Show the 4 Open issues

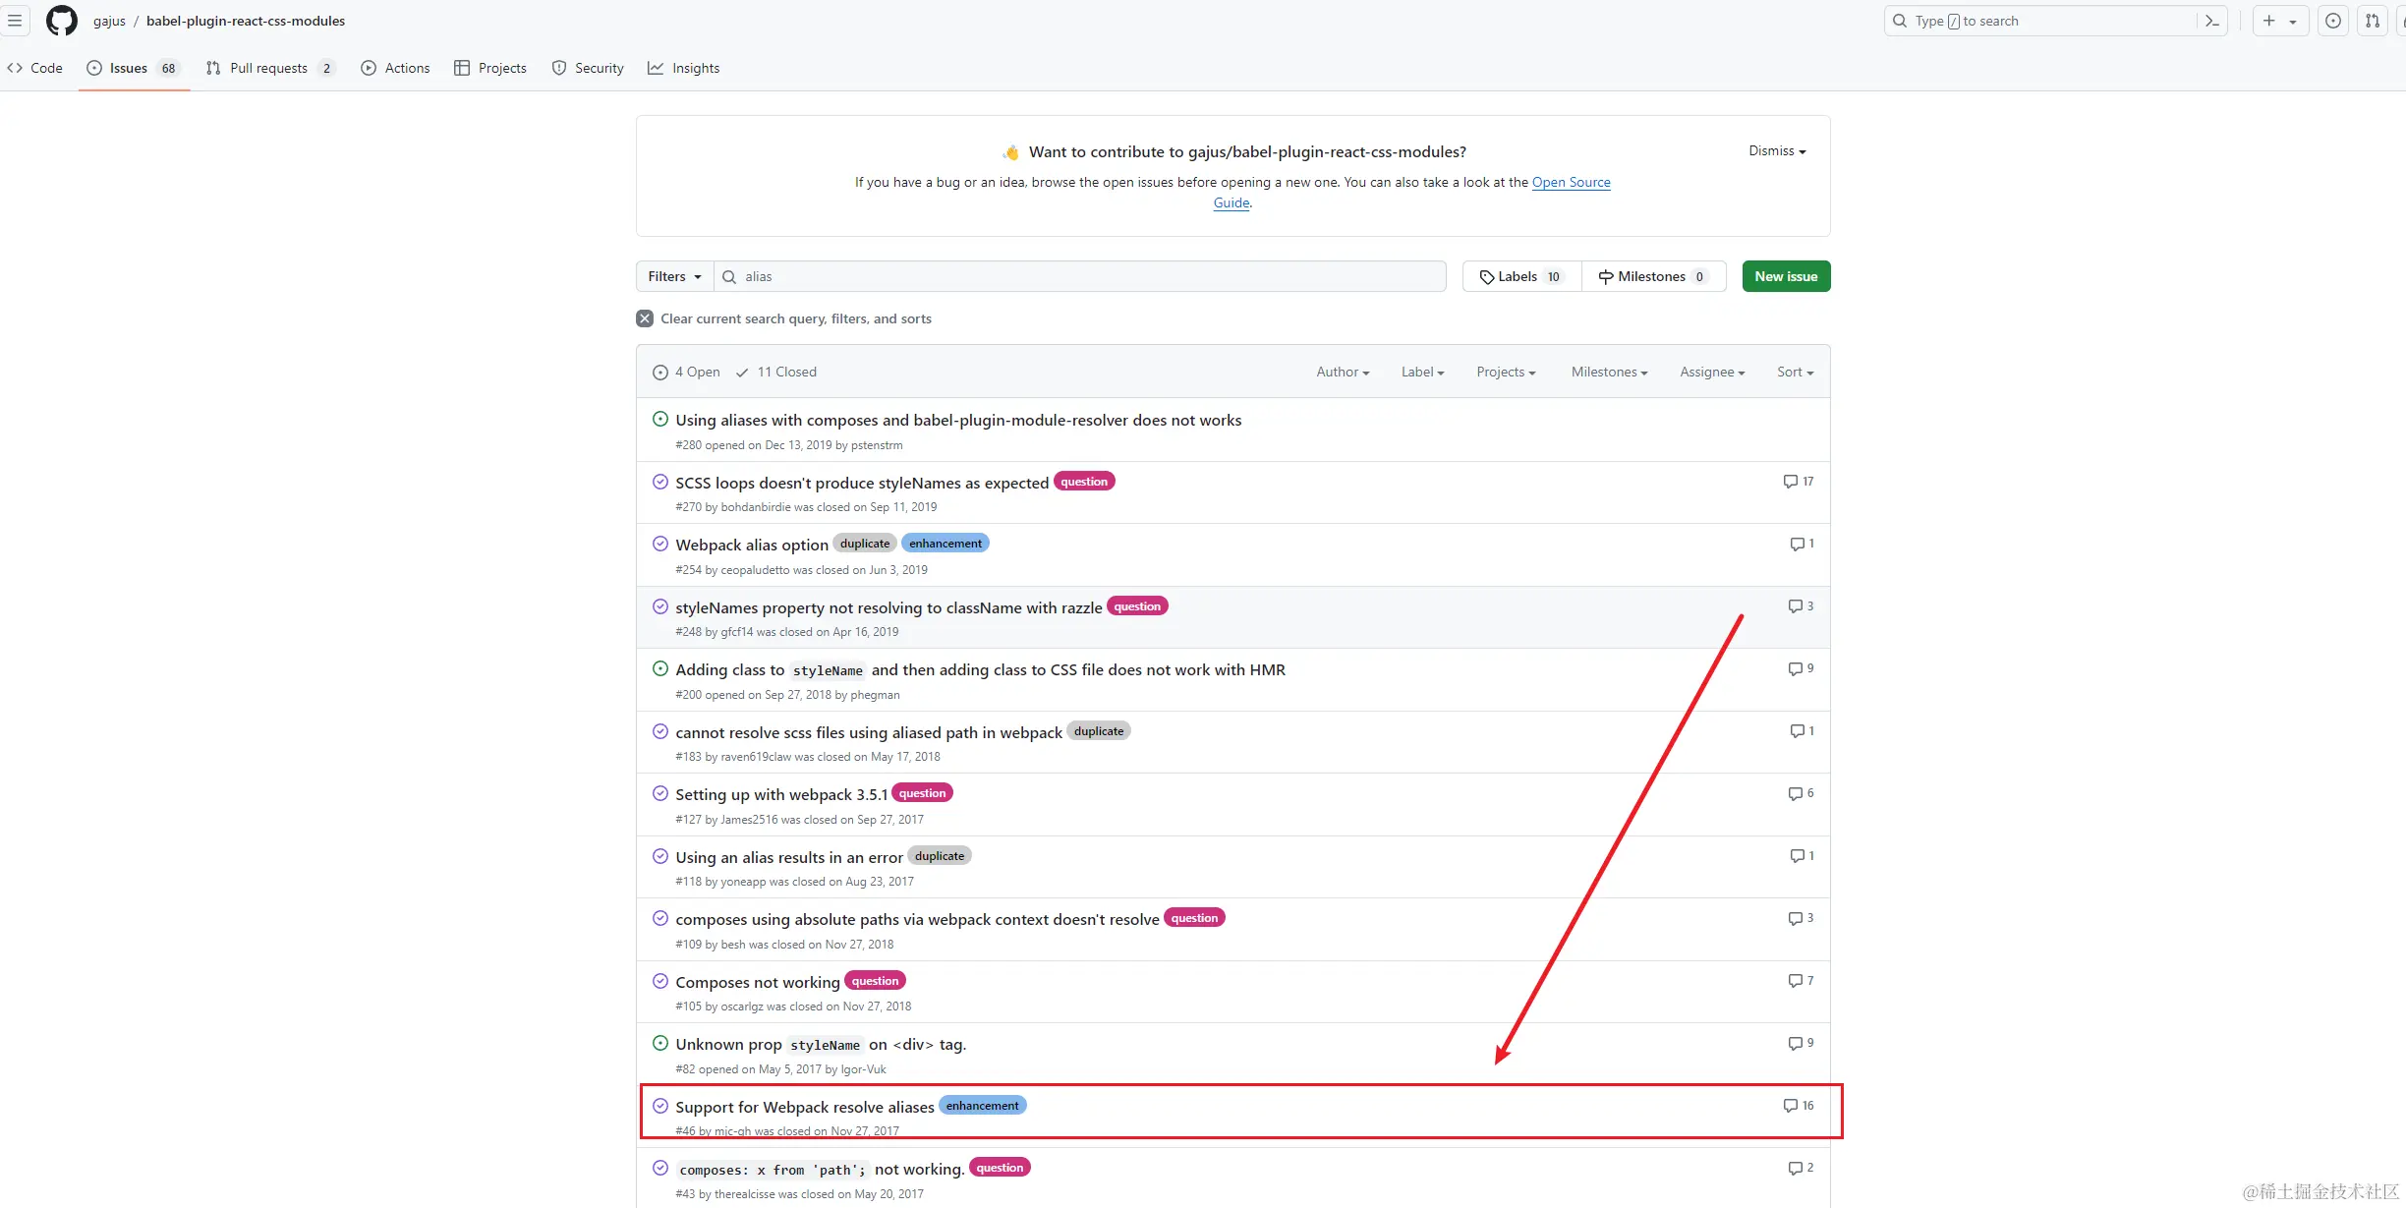point(687,372)
